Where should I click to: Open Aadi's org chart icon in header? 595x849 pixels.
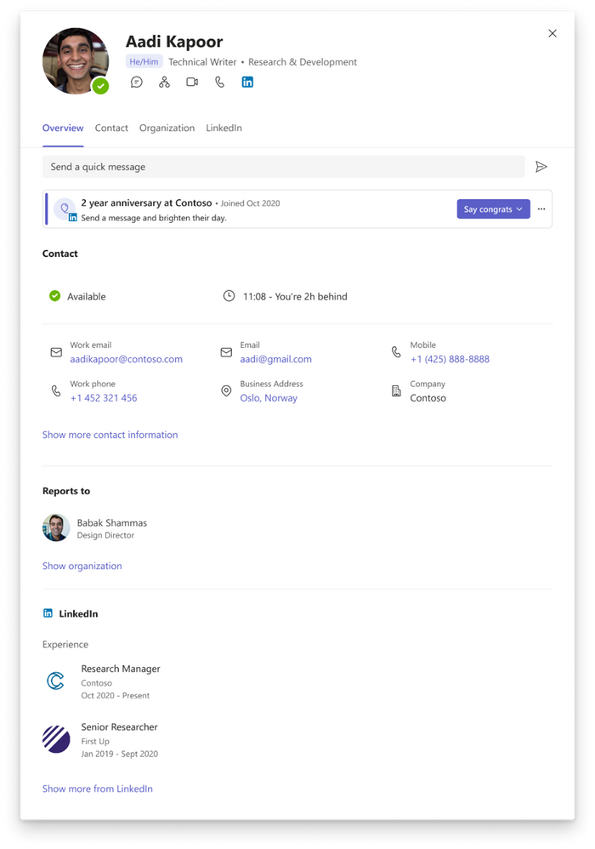click(163, 82)
